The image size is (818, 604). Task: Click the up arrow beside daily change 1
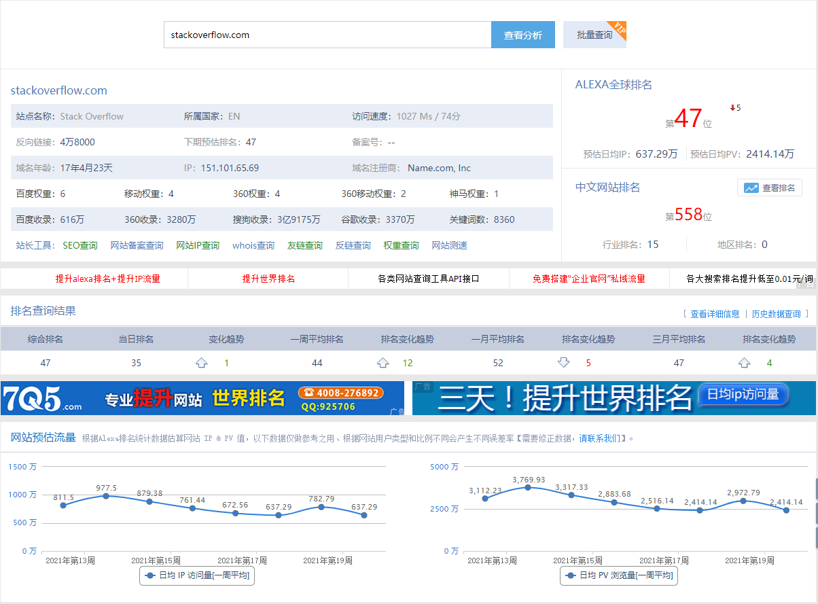(x=201, y=363)
